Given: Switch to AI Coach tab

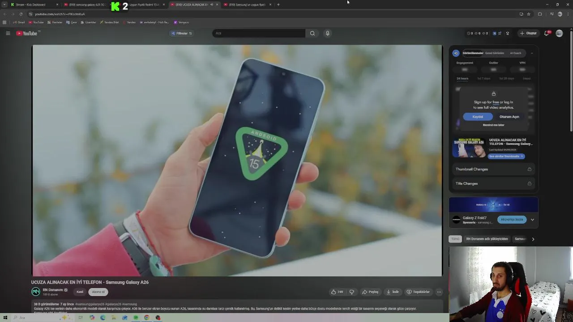Looking at the screenshot, I should coord(516,53).
